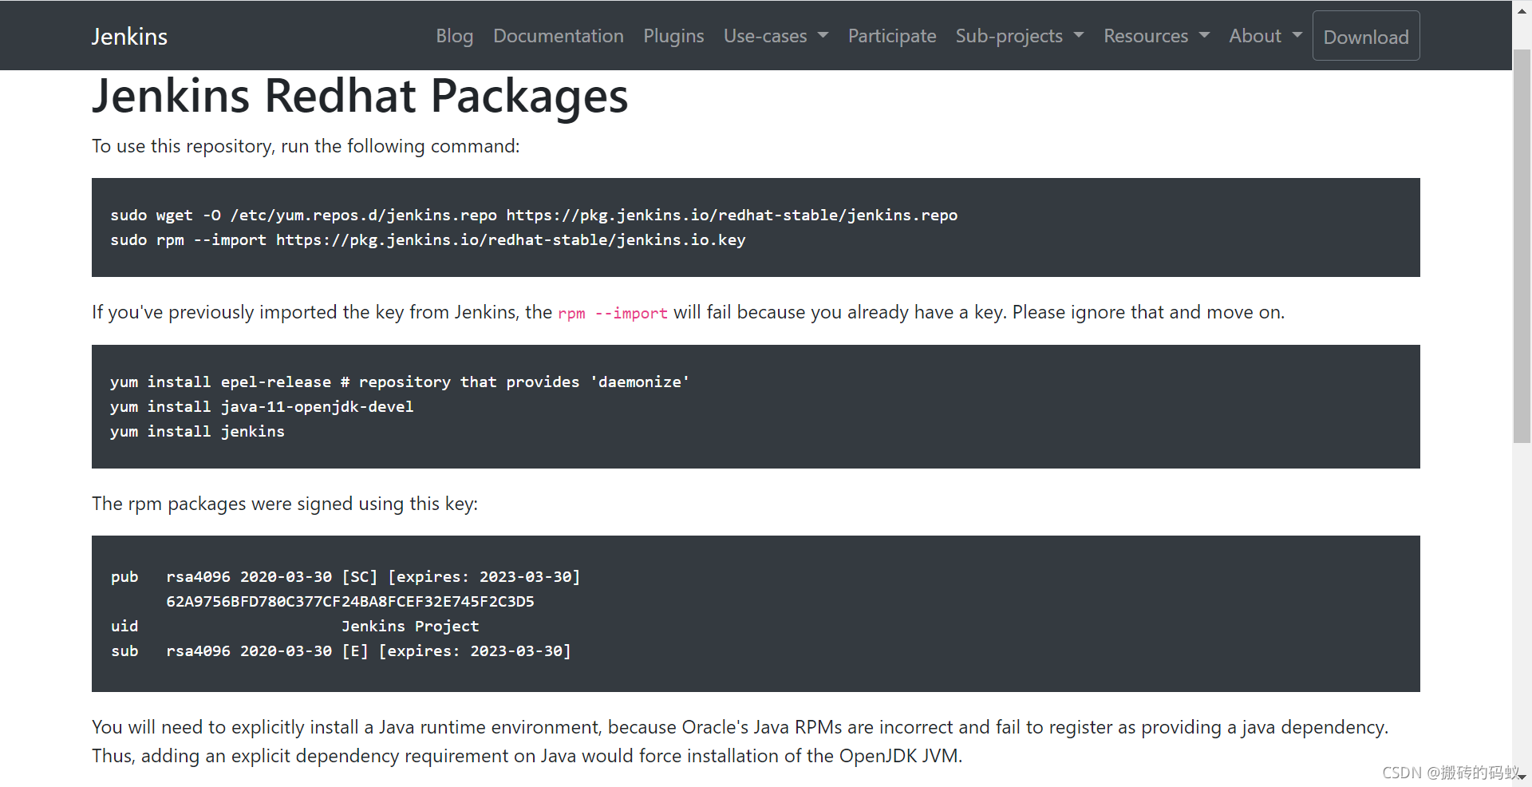The image size is (1532, 787).
Task: Click the 'yum install java-11-openjdk-devel' line
Action: click(x=262, y=406)
